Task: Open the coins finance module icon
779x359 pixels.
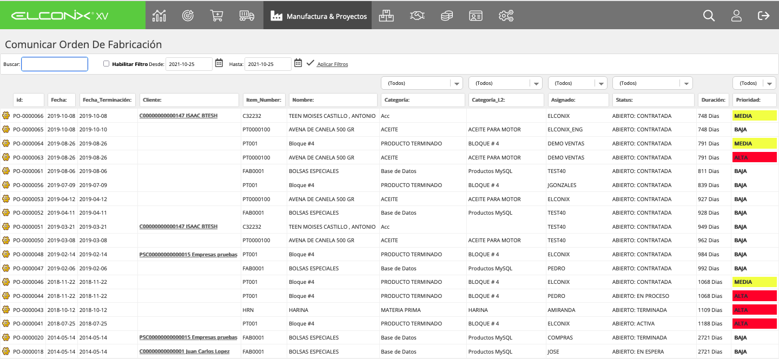Action: pos(446,16)
